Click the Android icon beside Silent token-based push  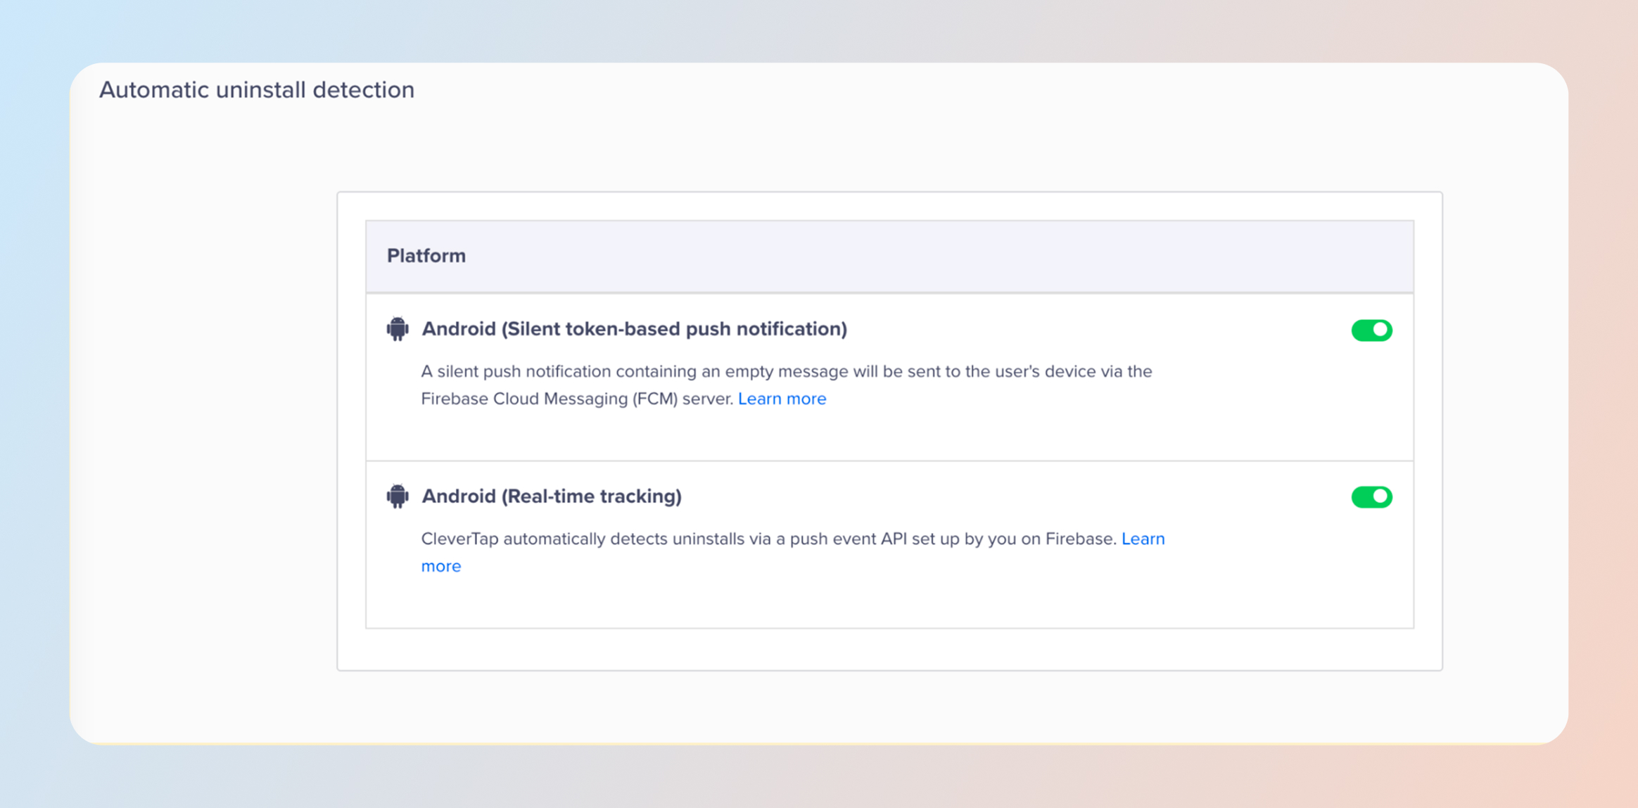(398, 329)
